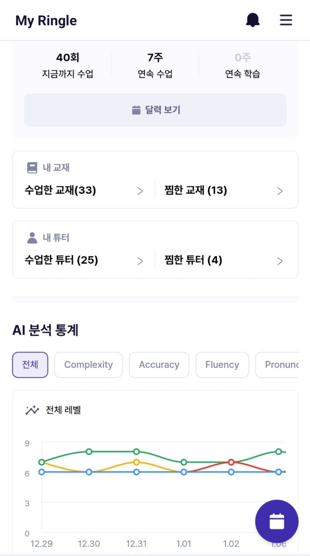Tap the floating calendar button

pos(277,521)
